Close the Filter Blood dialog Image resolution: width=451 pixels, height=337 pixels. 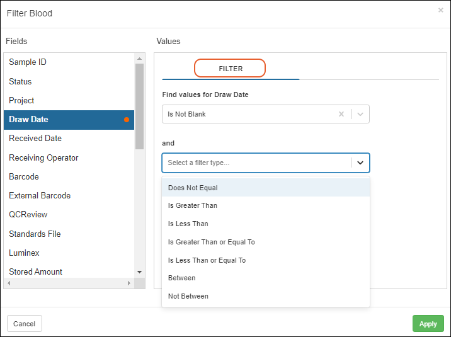click(x=440, y=9)
